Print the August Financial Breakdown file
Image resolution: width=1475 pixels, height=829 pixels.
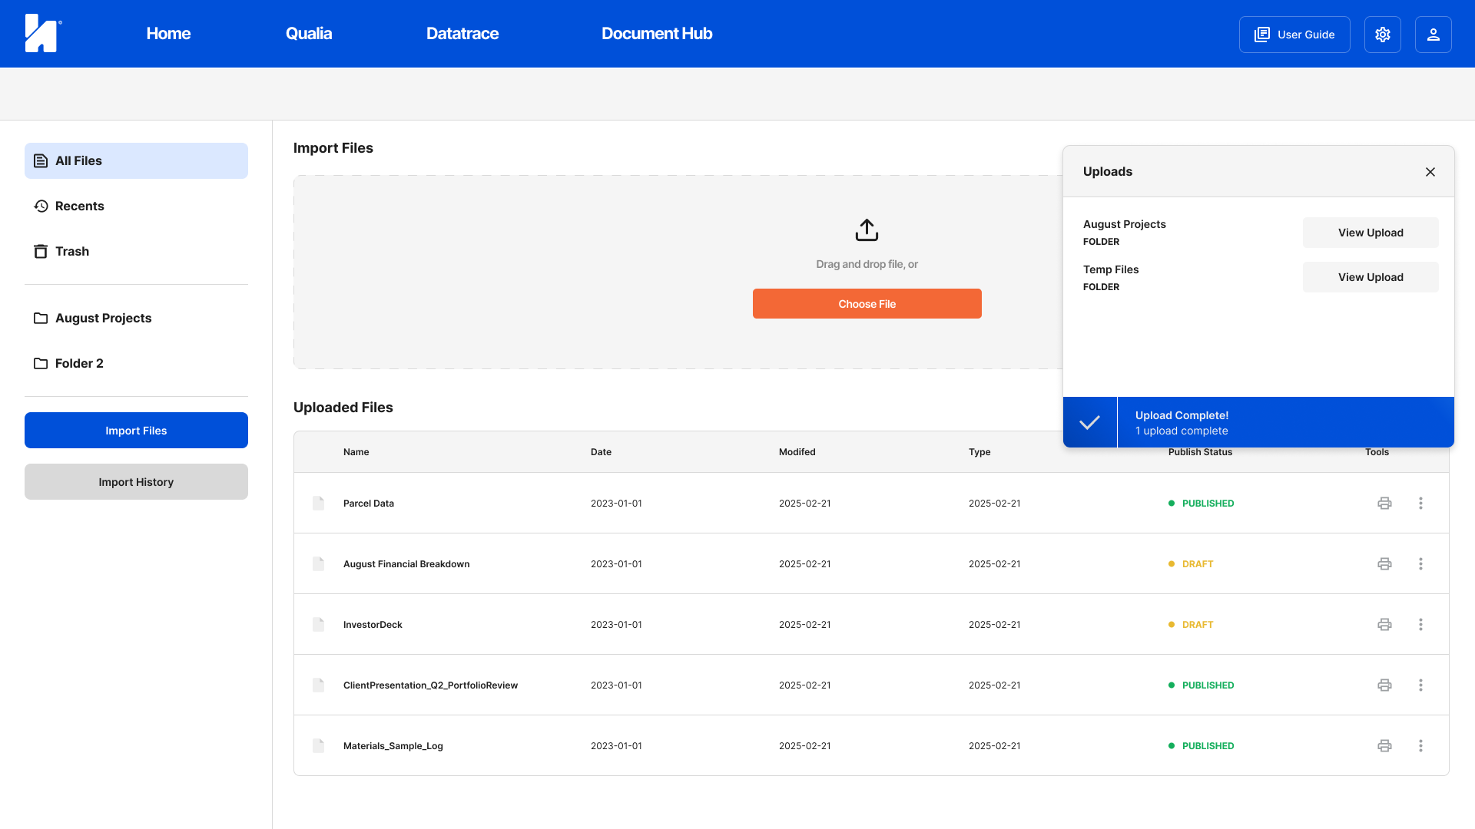tap(1384, 564)
